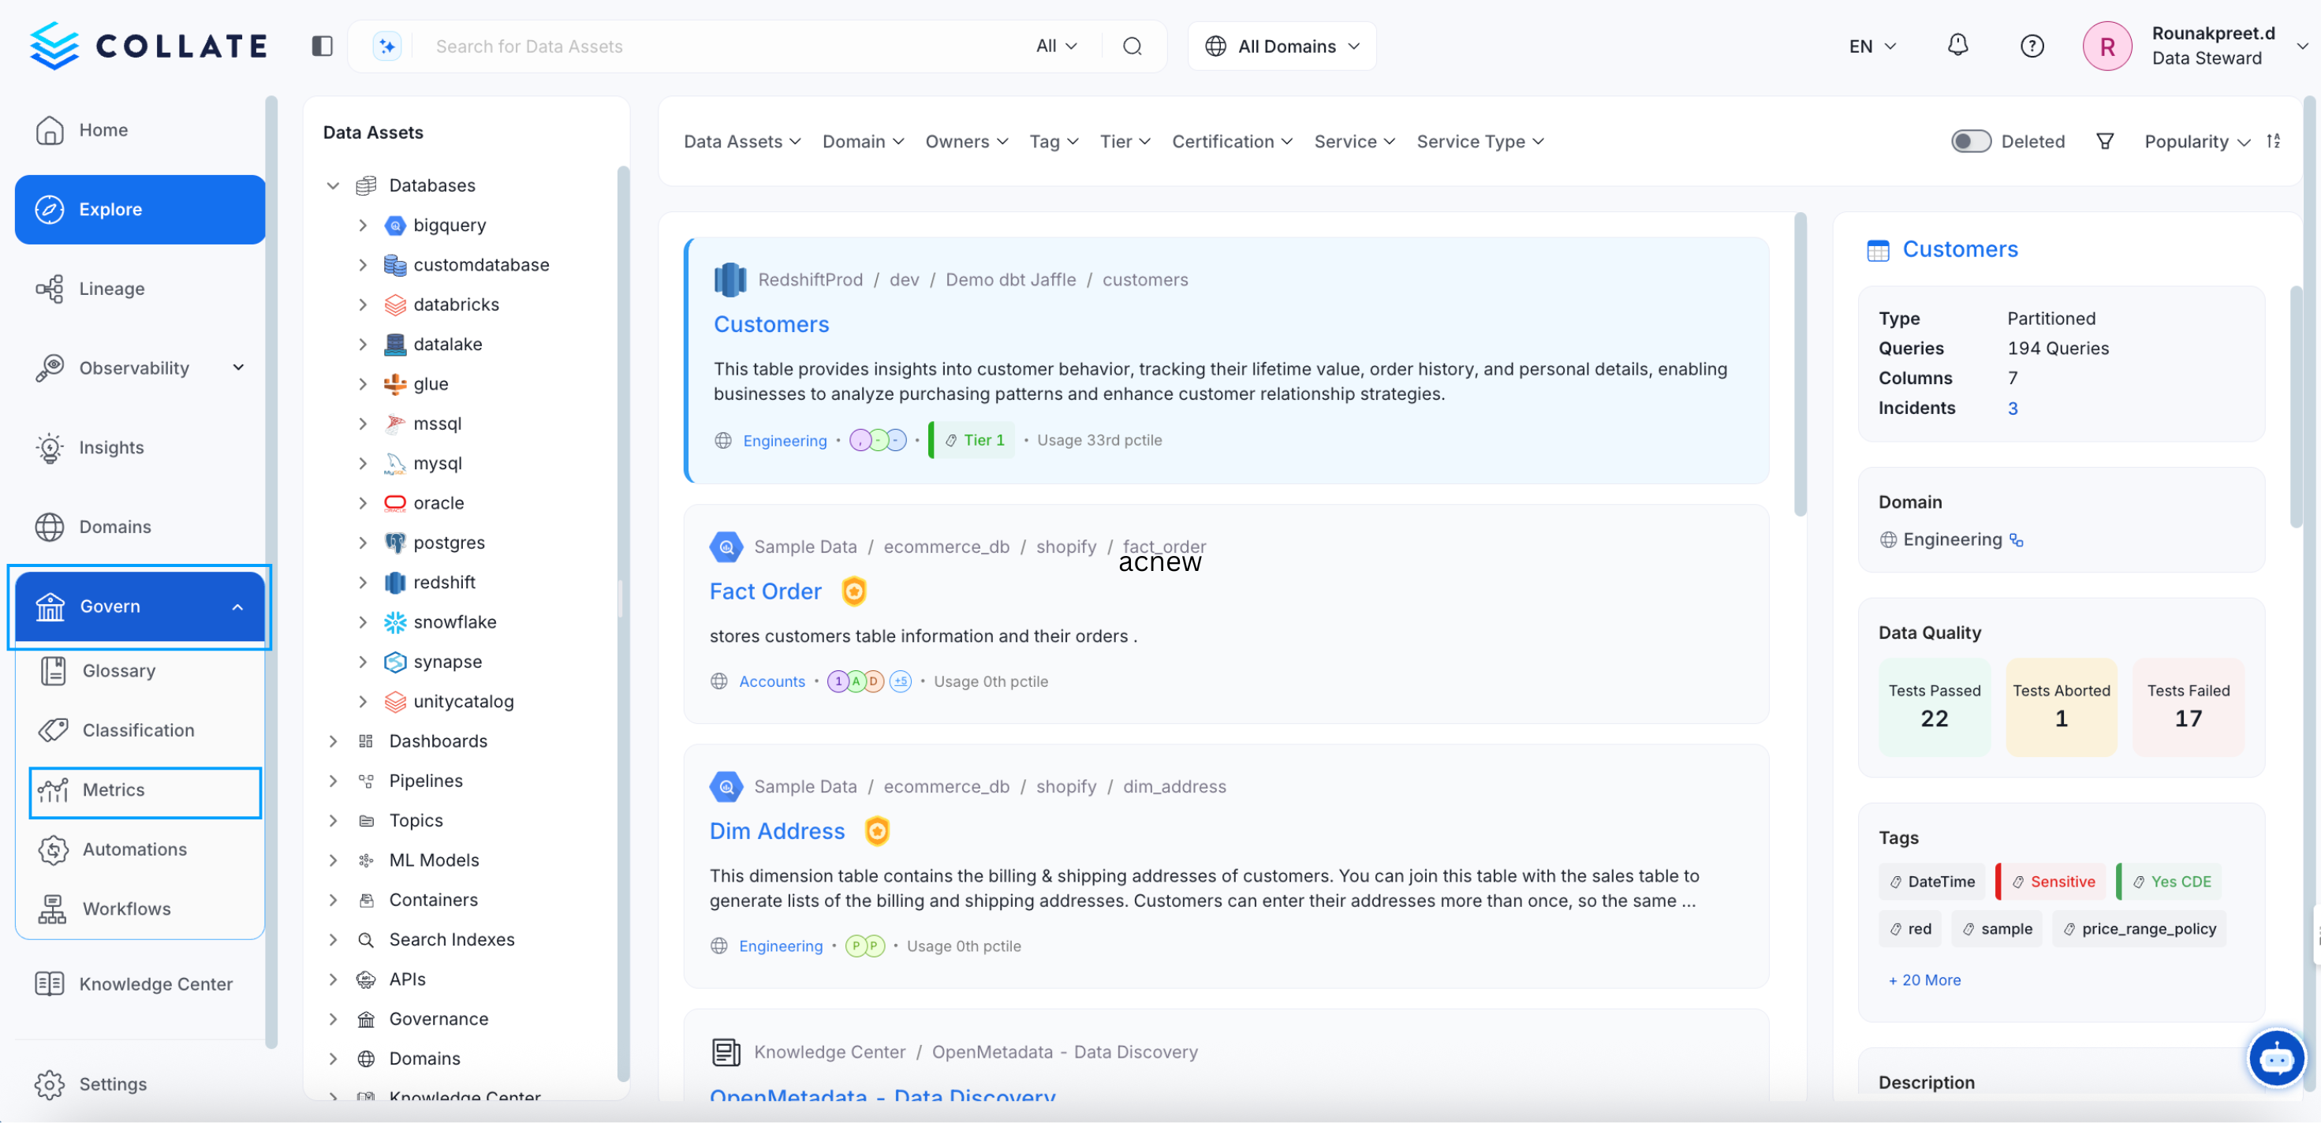Enable the Deleted toggle

click(1972, 140)
